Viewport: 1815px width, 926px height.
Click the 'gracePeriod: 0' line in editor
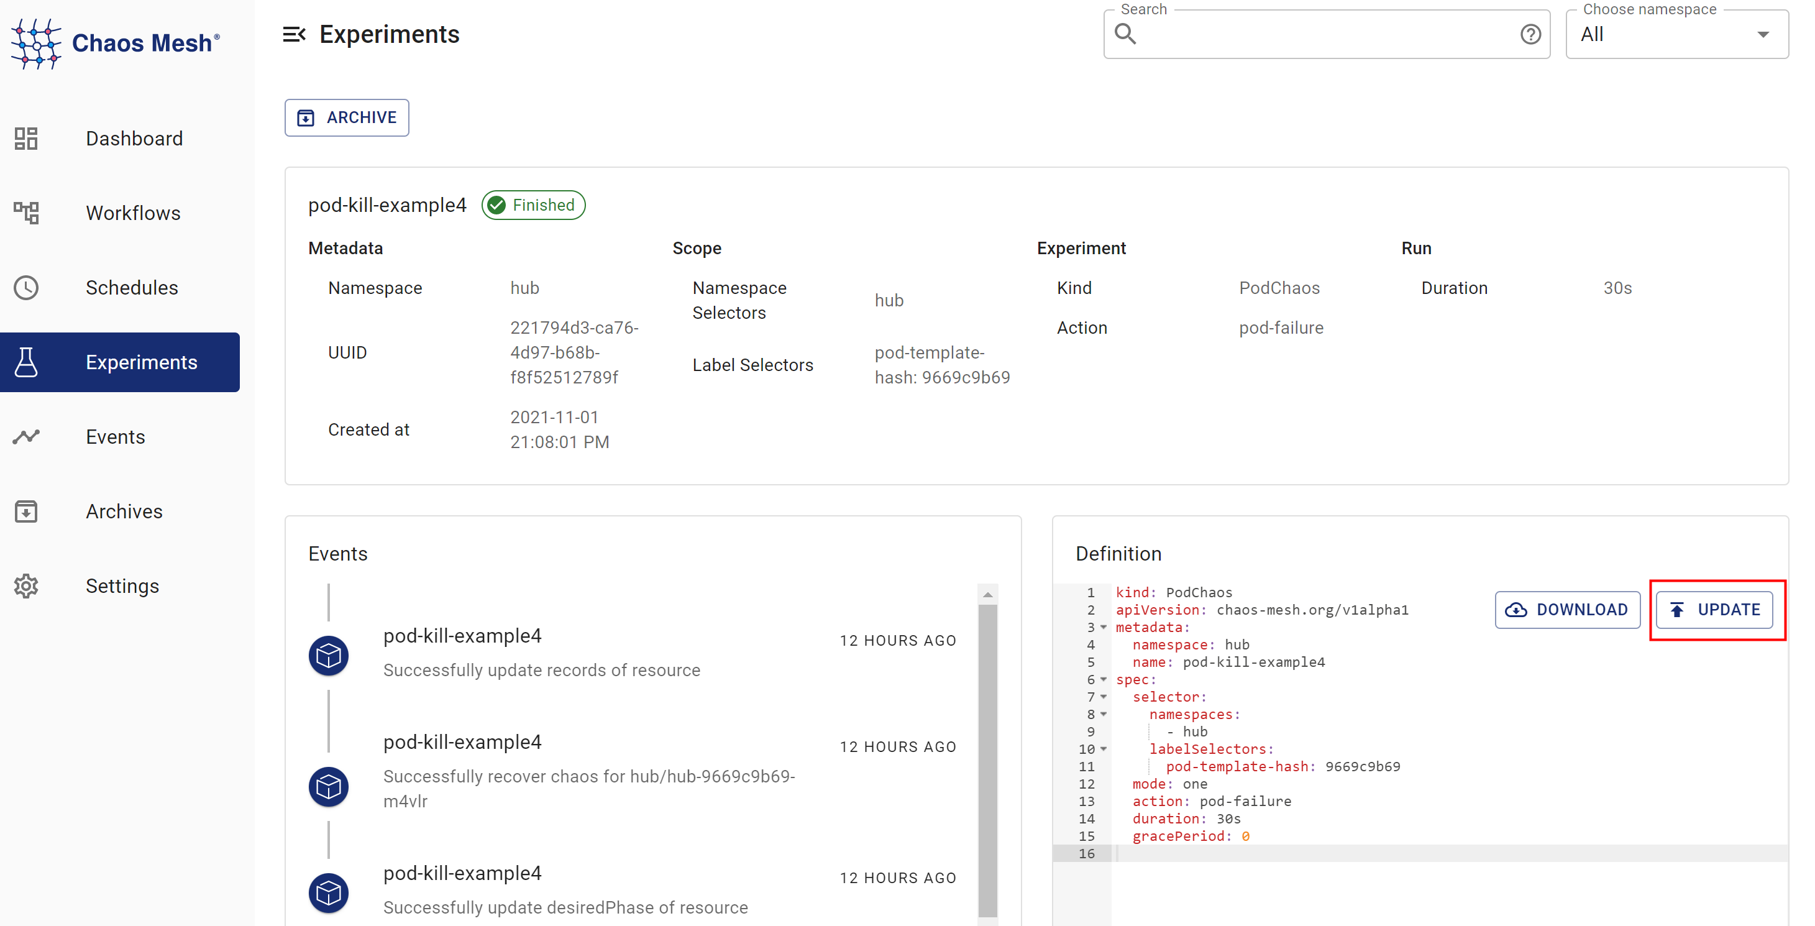pos(1191,836)
